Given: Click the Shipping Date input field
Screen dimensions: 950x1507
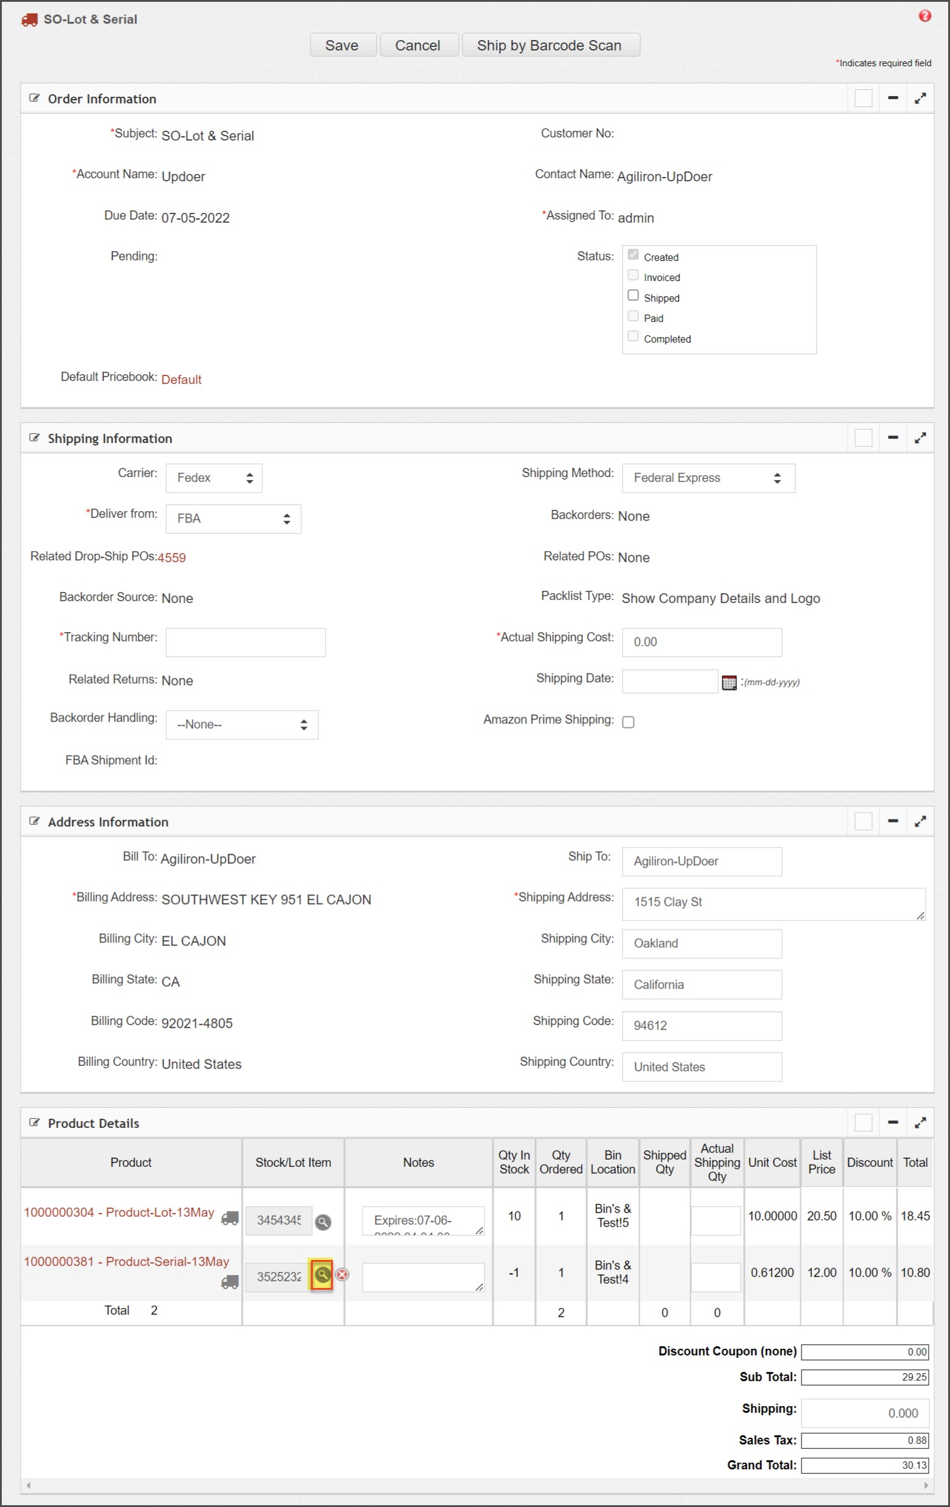Looking at the screenshot, I should [669, 681].
